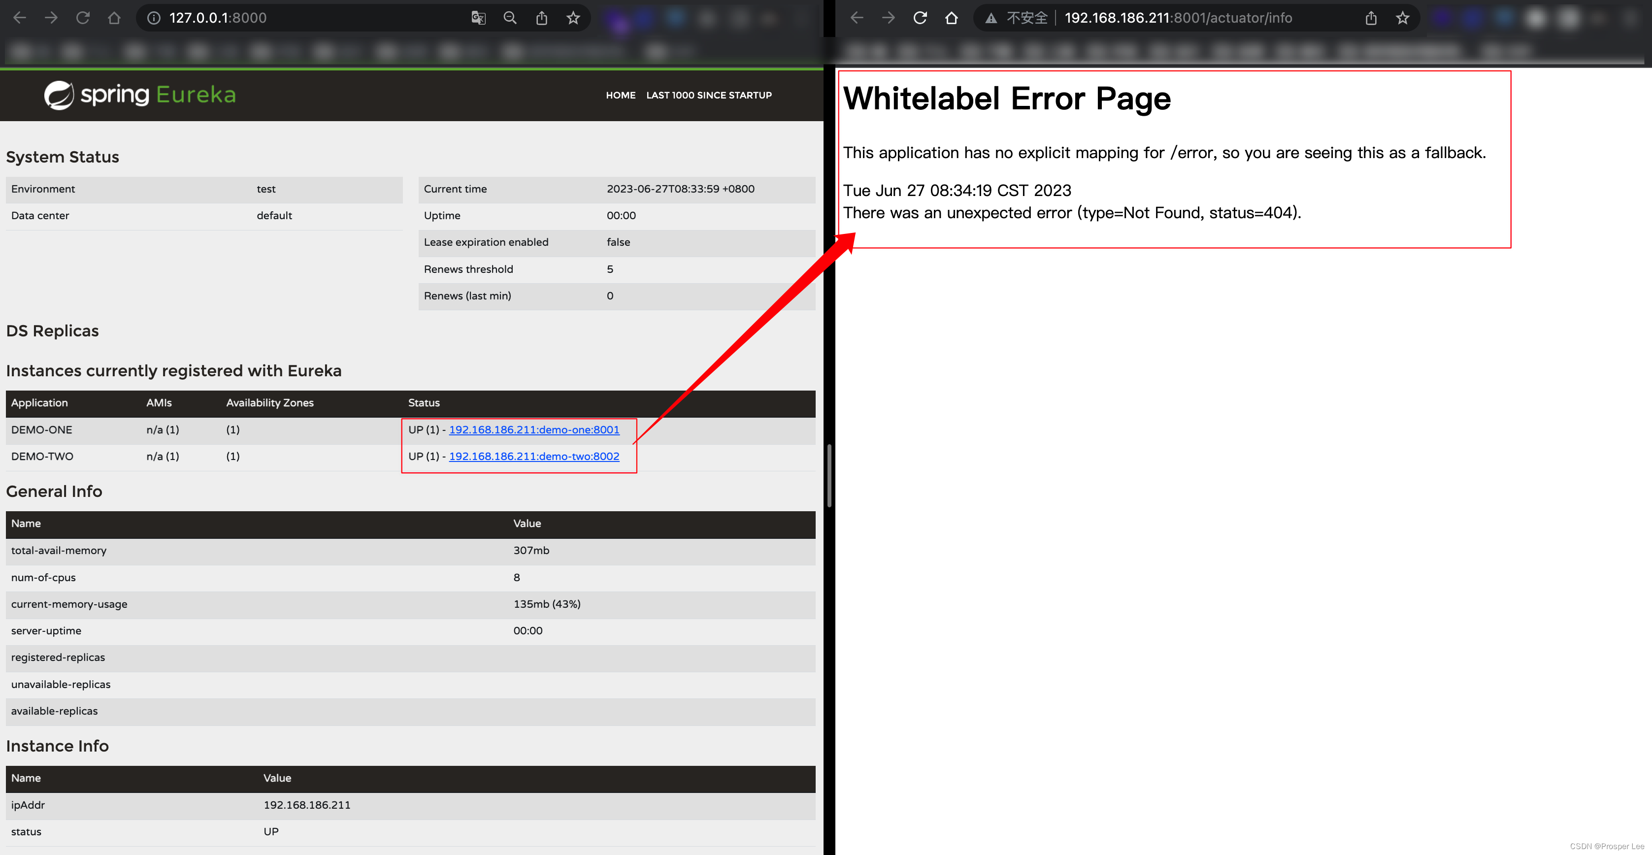1652x855 pixels.
Task: Click the share icon in the right address bar
Action: (x=1371, y=18)
